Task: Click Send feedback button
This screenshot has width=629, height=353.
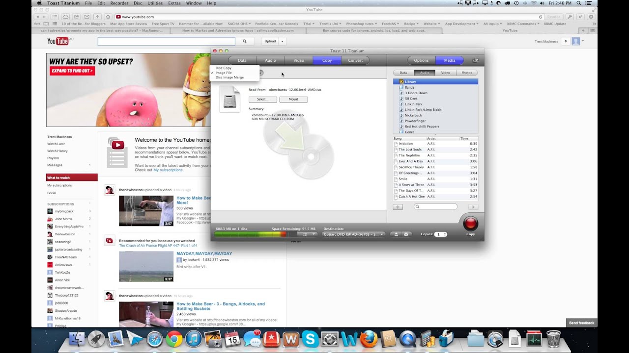Action: [x=581, y=323]
